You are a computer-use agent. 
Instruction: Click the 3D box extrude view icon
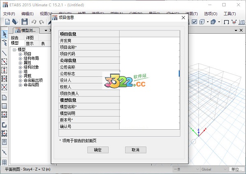pyautogui.click(x=202, y=22)
